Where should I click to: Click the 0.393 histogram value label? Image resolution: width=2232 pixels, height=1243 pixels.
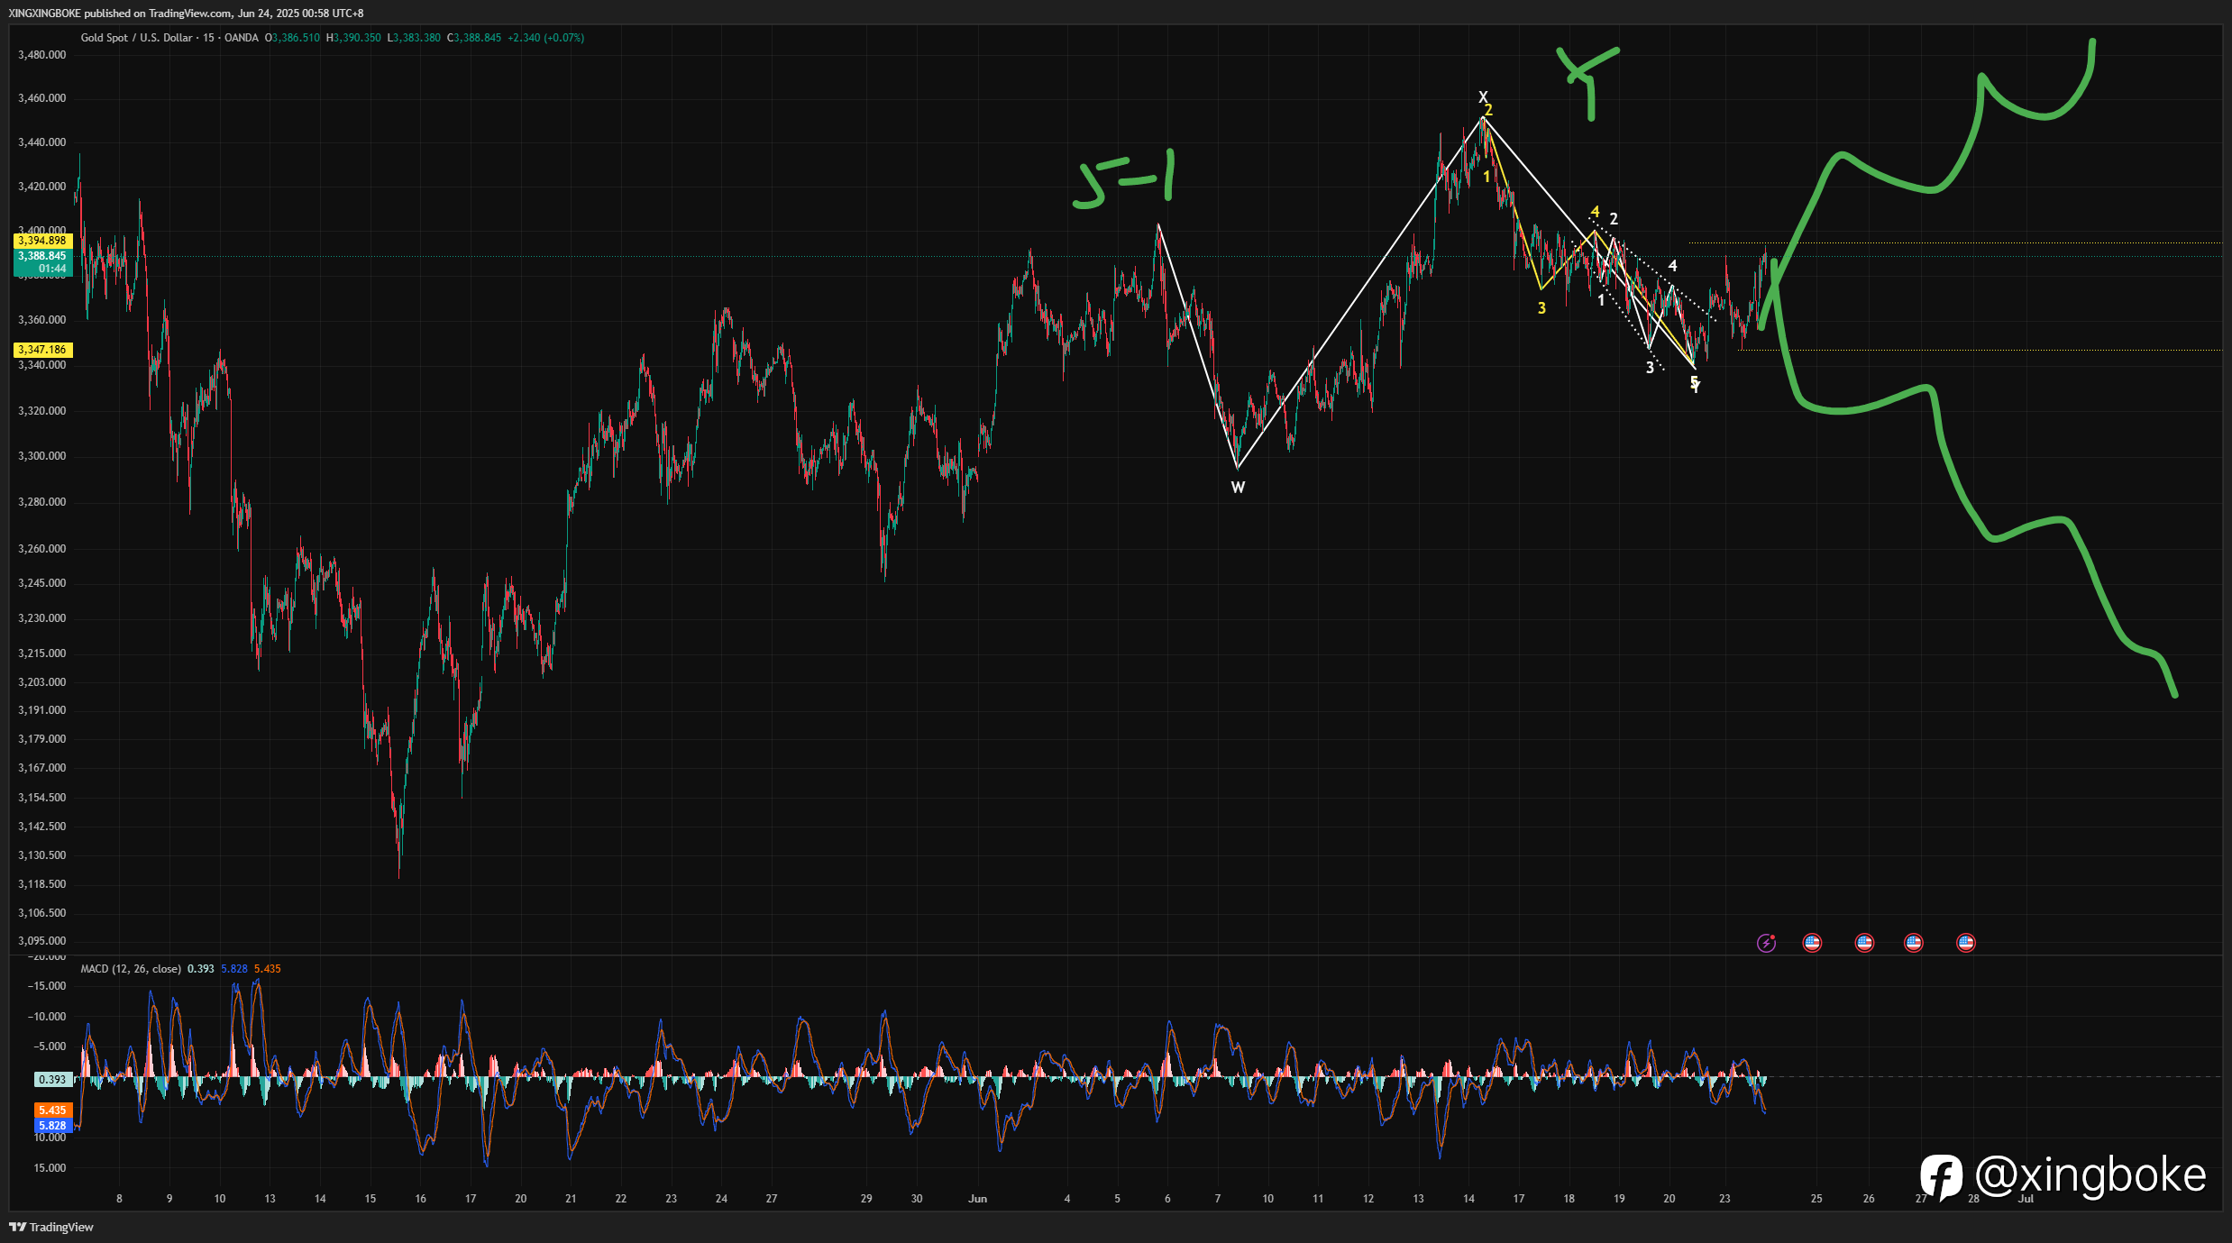(x=52, y=1080)
